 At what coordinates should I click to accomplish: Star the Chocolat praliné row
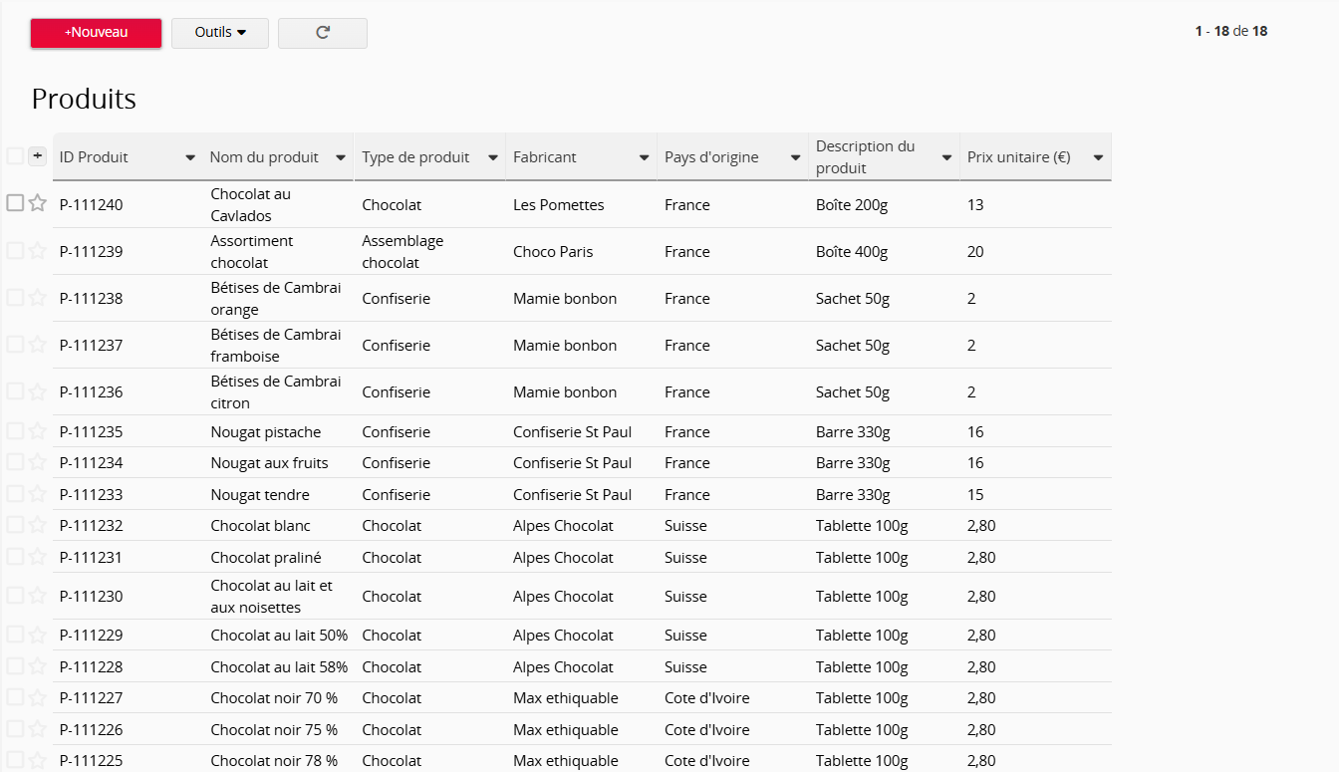(38, 557)
